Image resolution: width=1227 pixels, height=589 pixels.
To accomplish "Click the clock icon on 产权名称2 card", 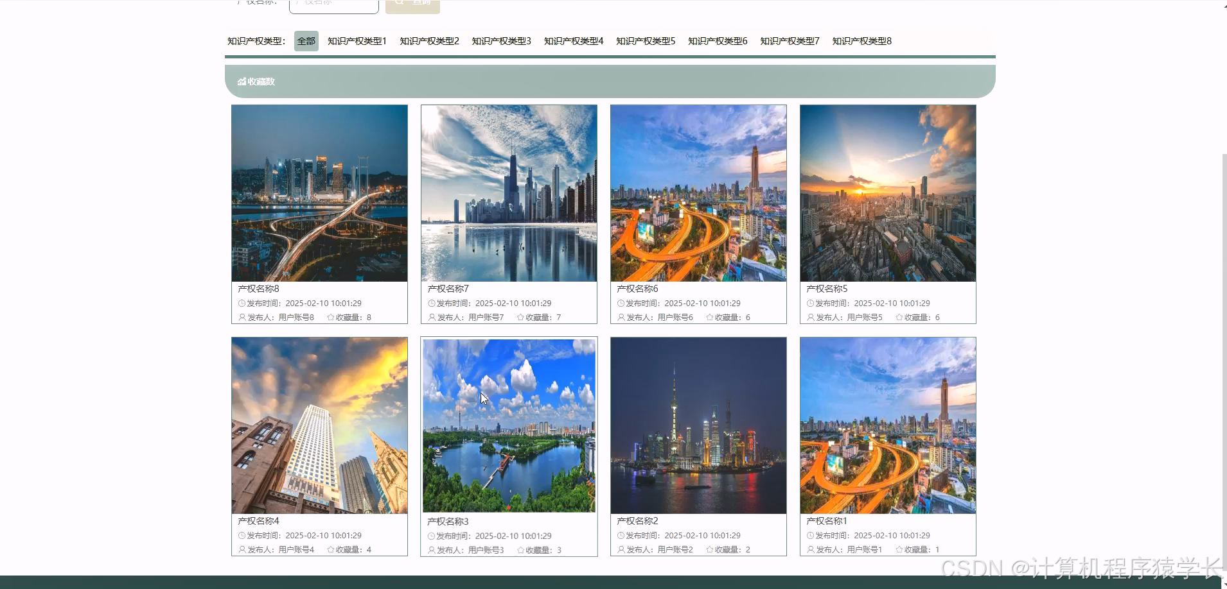I will click(621, 536).
